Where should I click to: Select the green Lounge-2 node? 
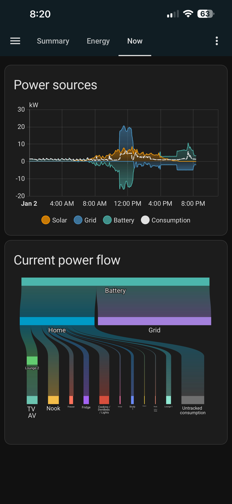point(32,360)
